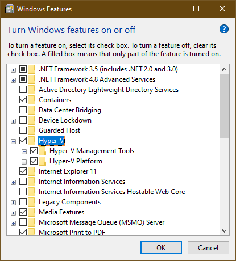Enable the Data Center Bridging checkbox

(x=23, y=110)
